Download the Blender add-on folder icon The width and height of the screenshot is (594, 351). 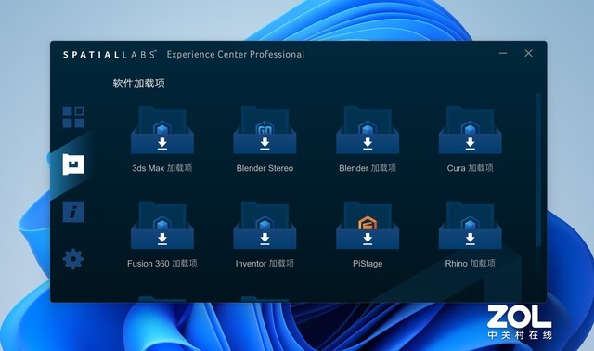pyautogui.click(x=368, y=130)
